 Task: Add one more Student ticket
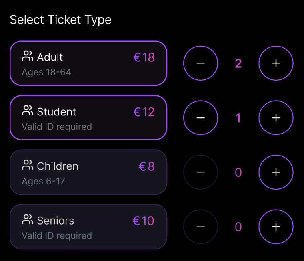[276, 118]
